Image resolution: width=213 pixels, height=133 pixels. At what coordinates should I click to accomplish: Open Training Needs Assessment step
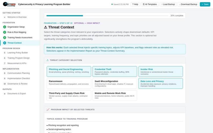20,38
